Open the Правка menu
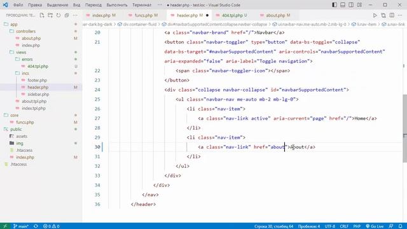This screenshot has width=407, height=229. tap(35, 5)
